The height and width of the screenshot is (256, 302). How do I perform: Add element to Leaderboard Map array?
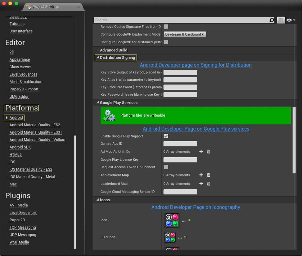[x=201, y=184]
